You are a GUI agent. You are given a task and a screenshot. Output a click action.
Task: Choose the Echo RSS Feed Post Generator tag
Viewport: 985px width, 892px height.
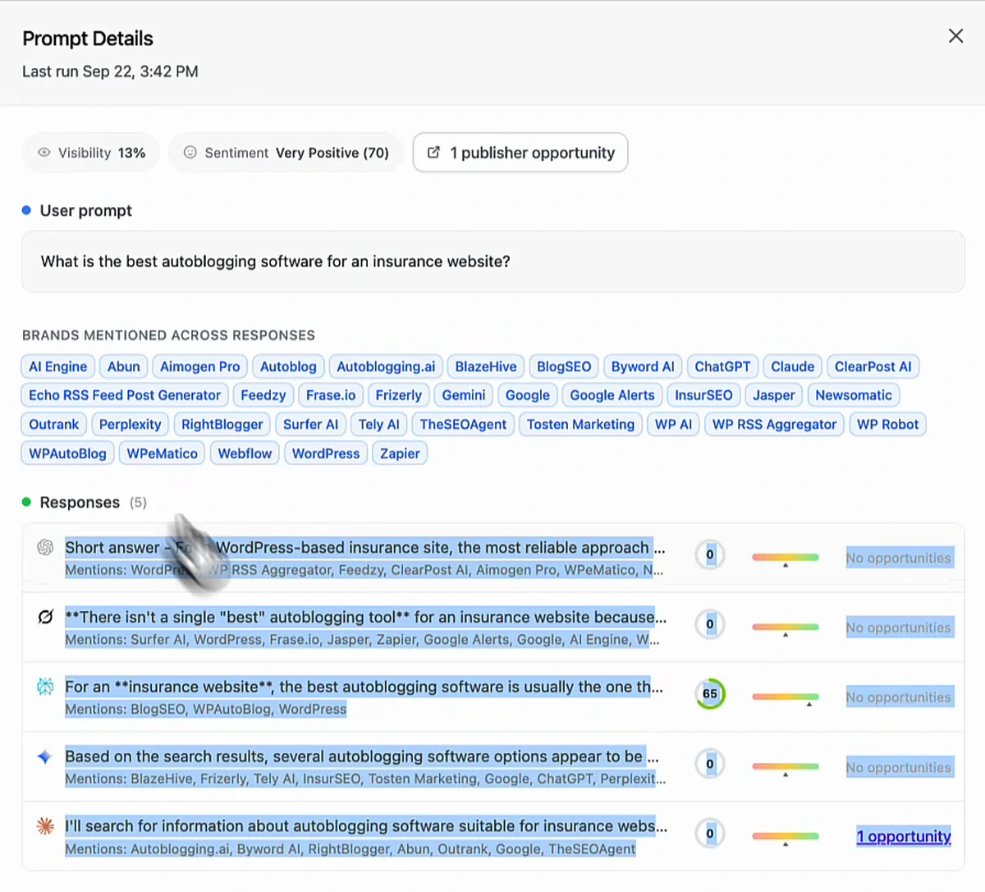tap(125, 395)
